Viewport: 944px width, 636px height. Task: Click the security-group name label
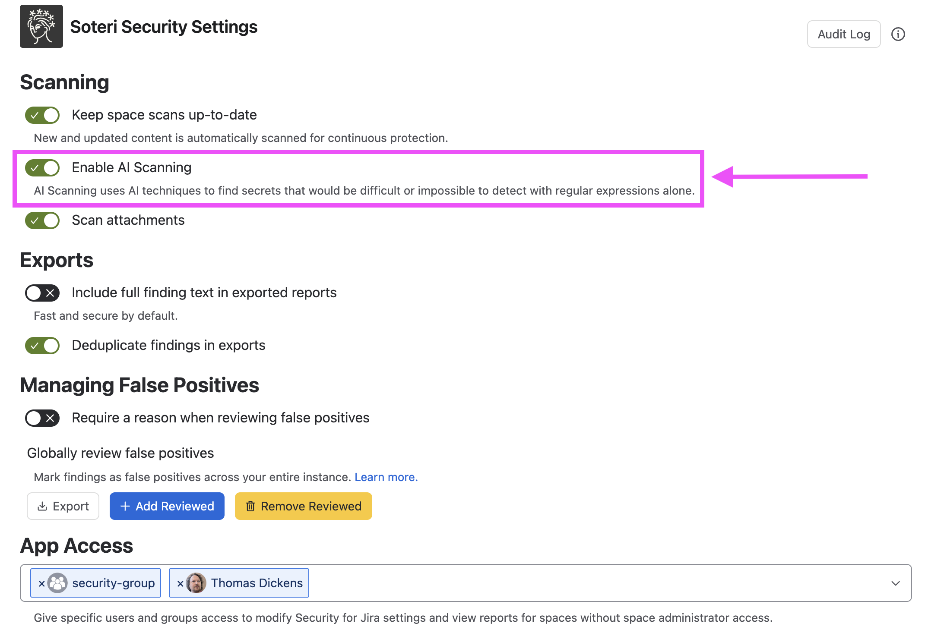pyautogui.click(x=114, y=583)
